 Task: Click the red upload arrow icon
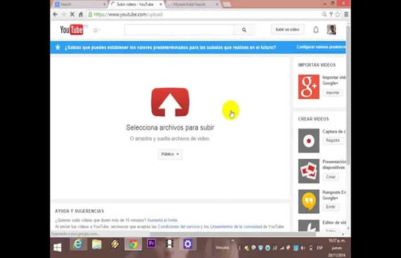click(x=170, y=102)
